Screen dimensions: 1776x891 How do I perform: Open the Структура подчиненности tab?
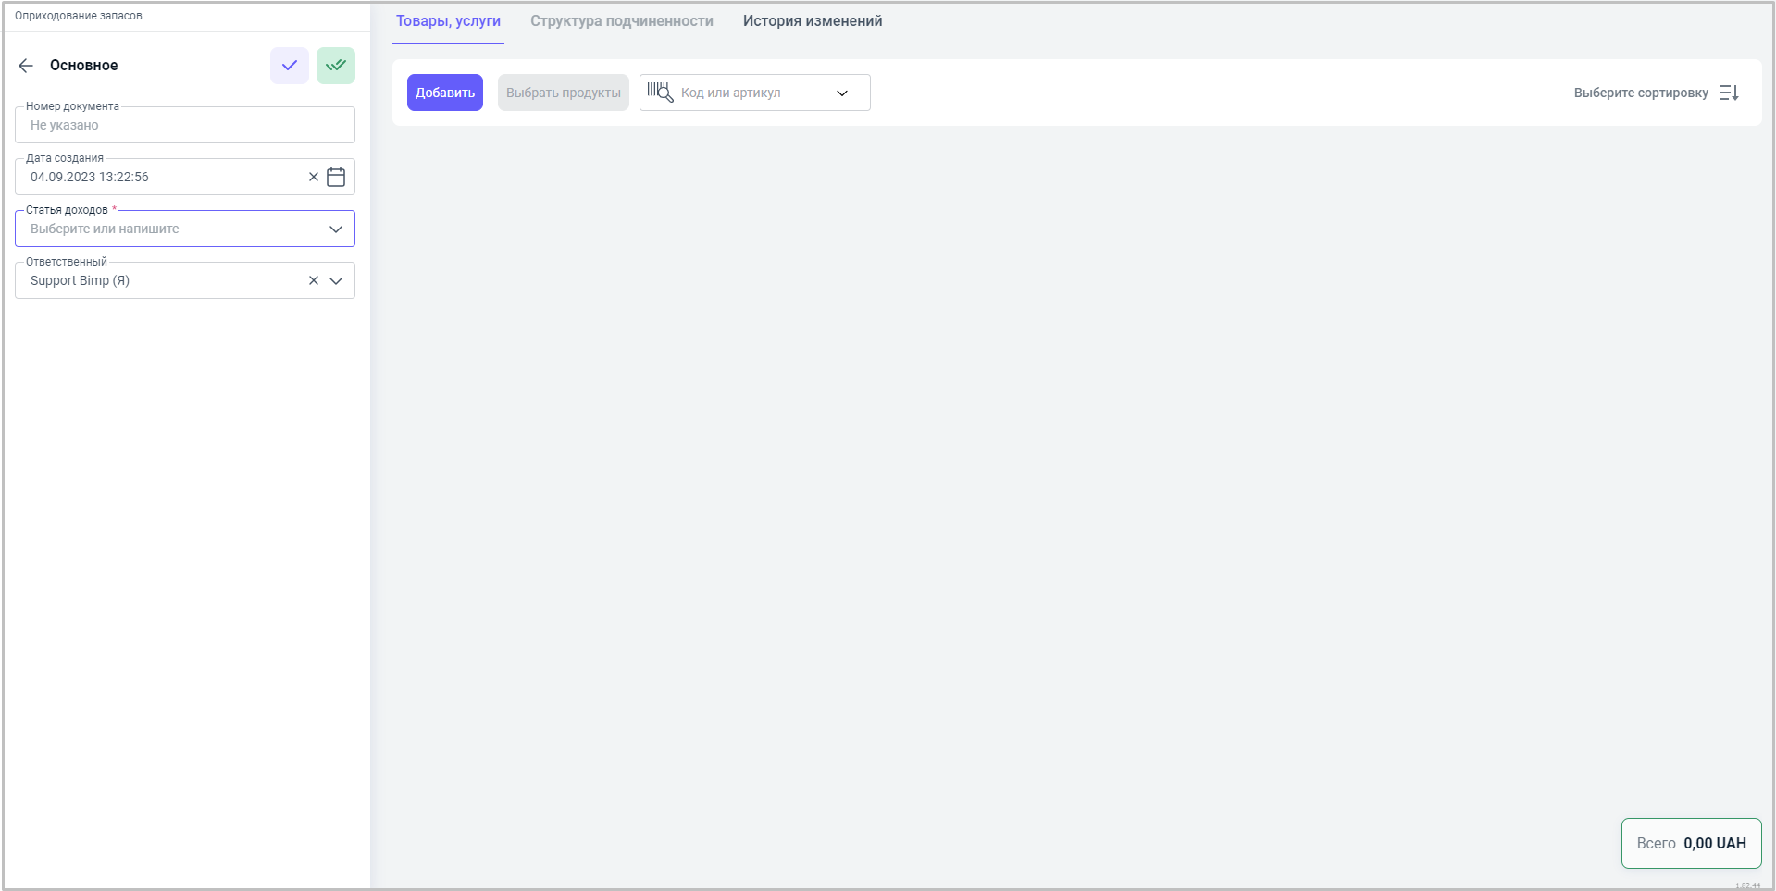coord(621,21)
